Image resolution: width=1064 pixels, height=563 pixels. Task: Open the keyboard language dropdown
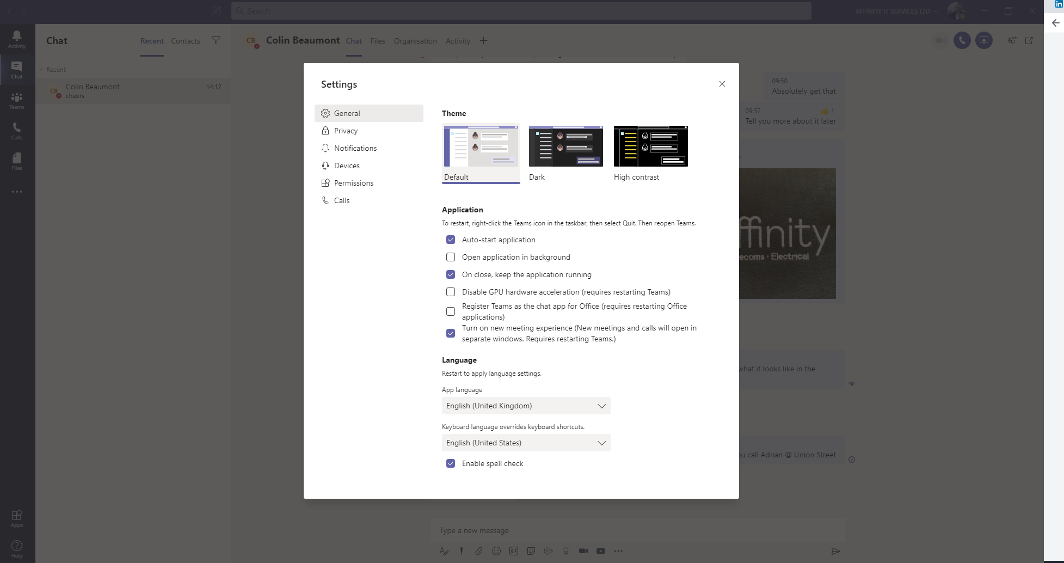pos(526,443)
